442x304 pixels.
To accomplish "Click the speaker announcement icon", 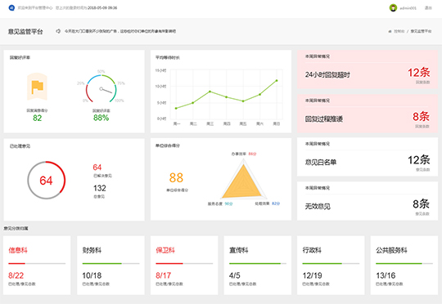I will [x=58, y=31].
